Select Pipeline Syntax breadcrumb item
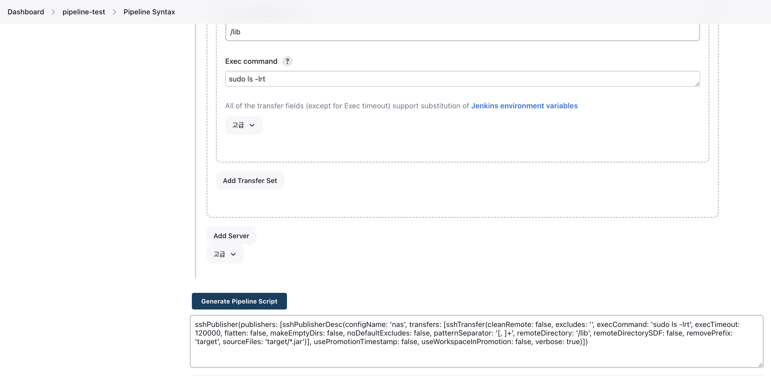771x379 pixels. point(149,12)
